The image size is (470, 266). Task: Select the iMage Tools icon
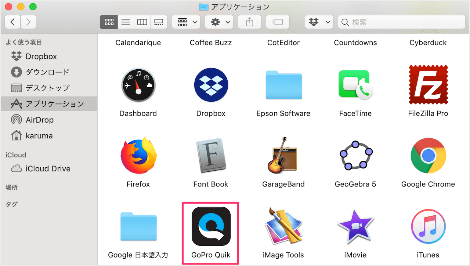(283, 226)
